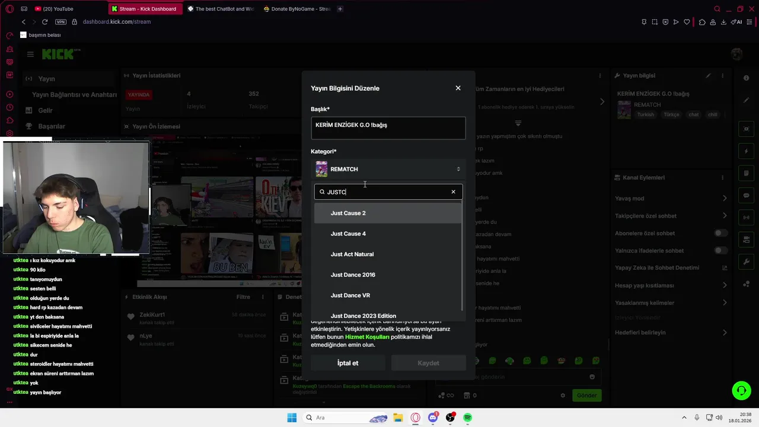Open the Kick sidebar hamburger menu

pos(30,54)
